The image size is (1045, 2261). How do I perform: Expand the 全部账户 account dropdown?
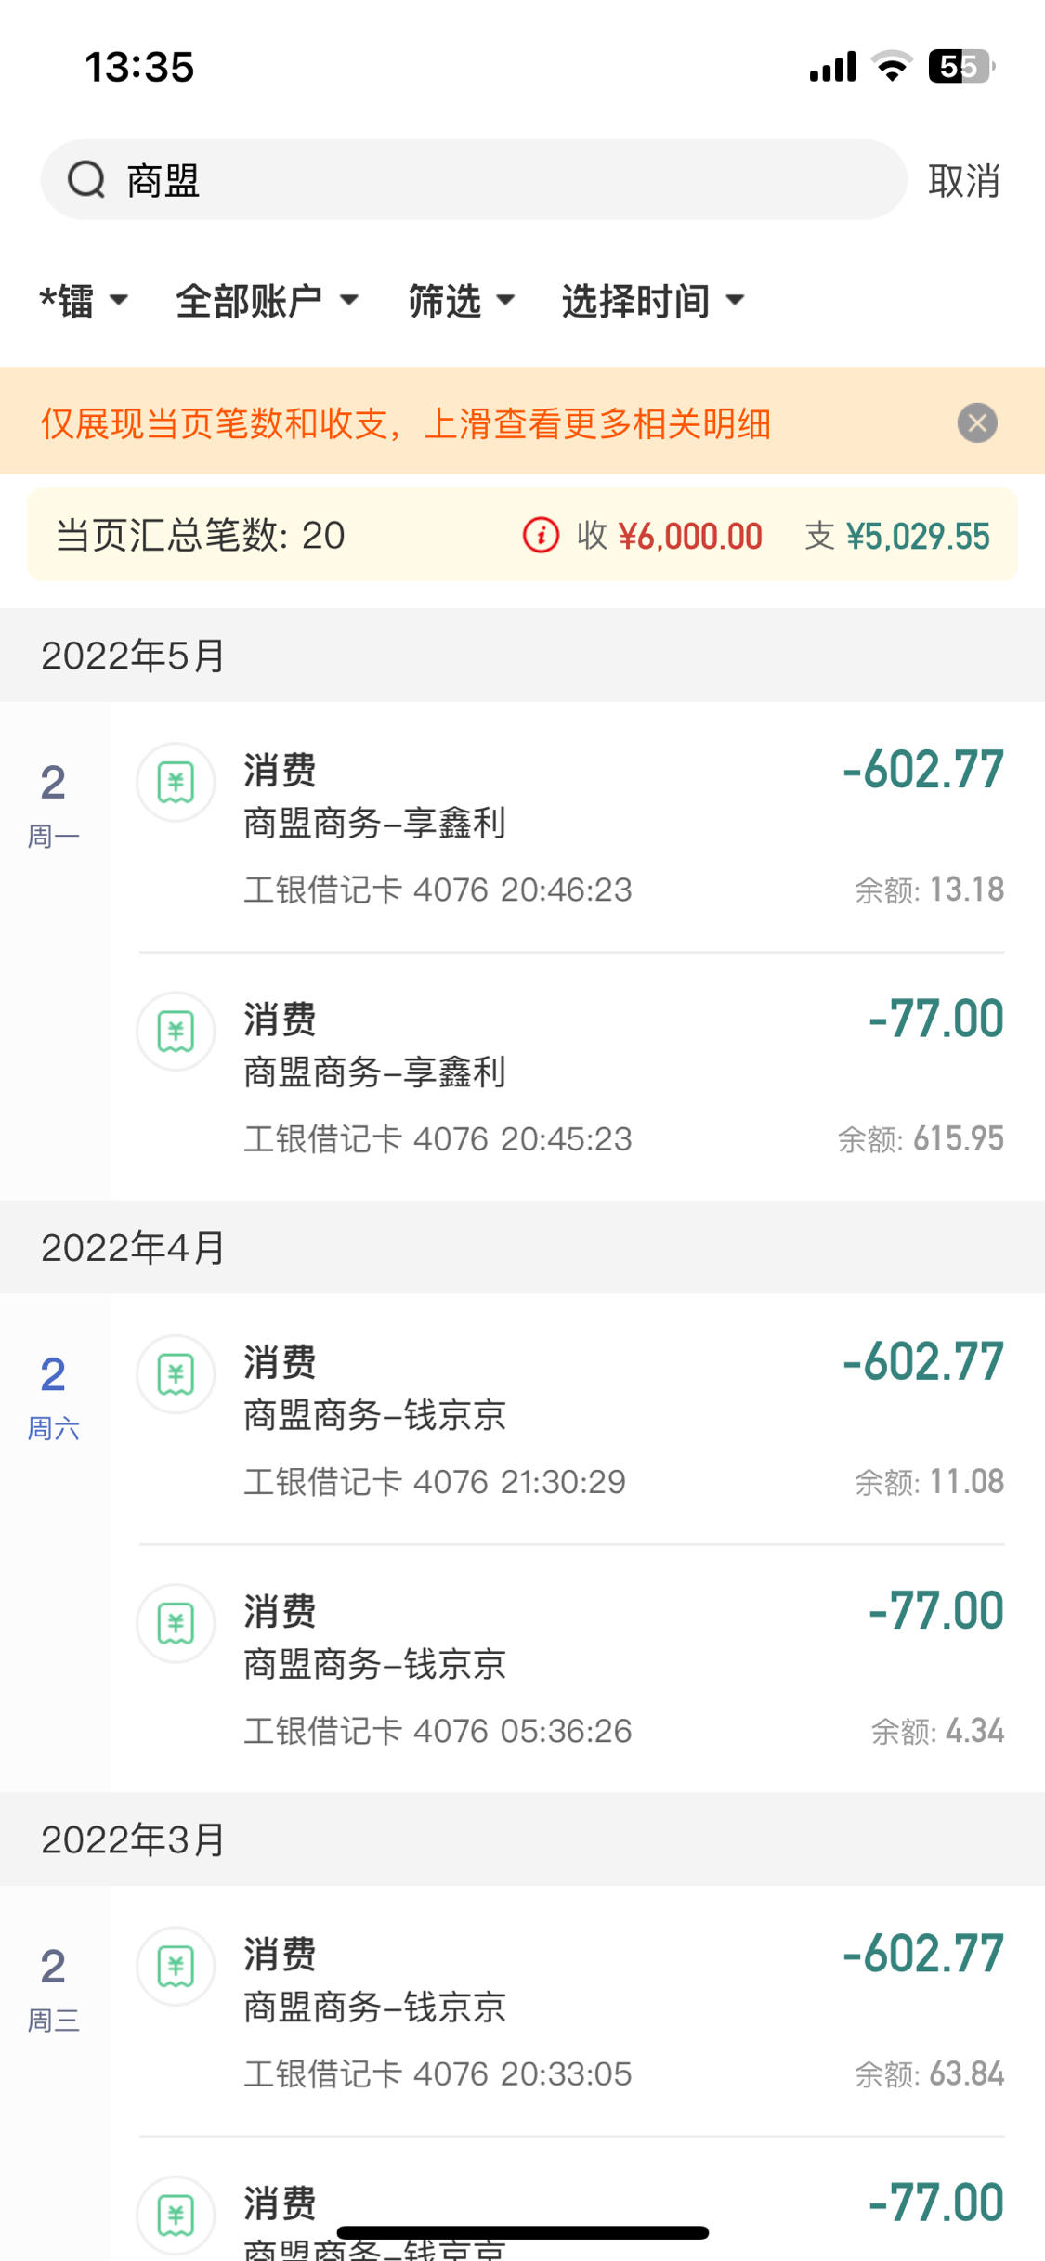(268, 301)
